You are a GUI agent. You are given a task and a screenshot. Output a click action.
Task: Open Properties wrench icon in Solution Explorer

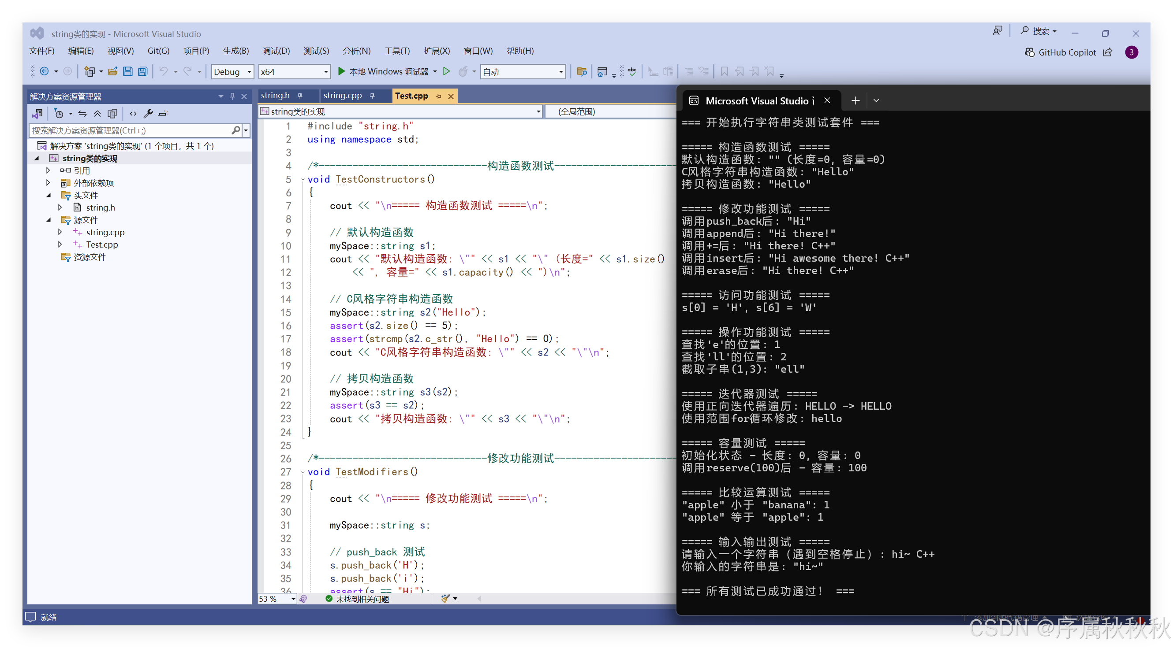click(x=148, y=114)
